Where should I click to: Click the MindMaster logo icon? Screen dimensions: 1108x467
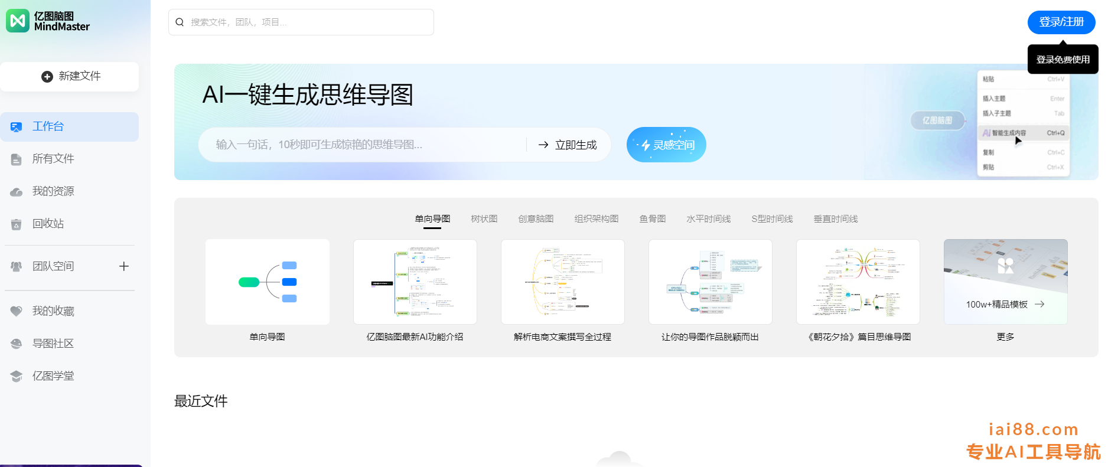[18, 21]
